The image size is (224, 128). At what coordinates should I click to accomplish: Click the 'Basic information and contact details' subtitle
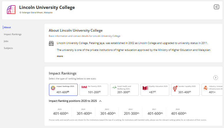click(x=85, y=36)
